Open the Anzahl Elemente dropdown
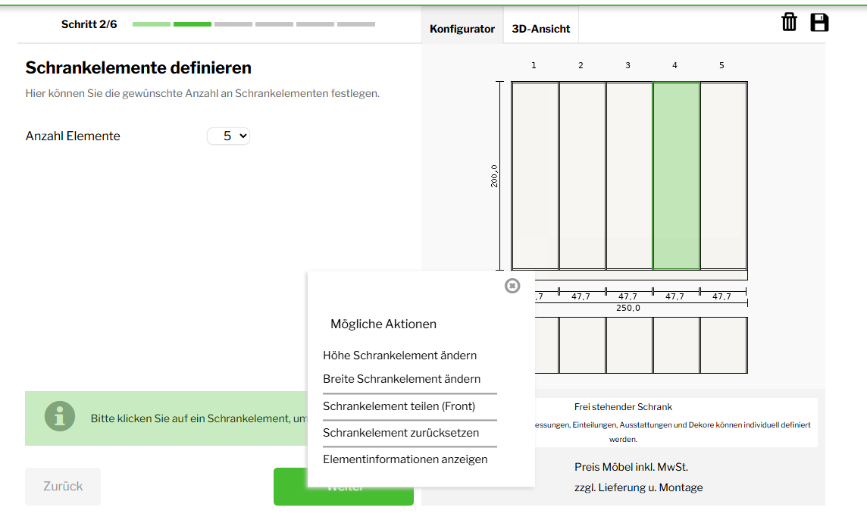Viewport: 867px width, 520px height. 228,136
